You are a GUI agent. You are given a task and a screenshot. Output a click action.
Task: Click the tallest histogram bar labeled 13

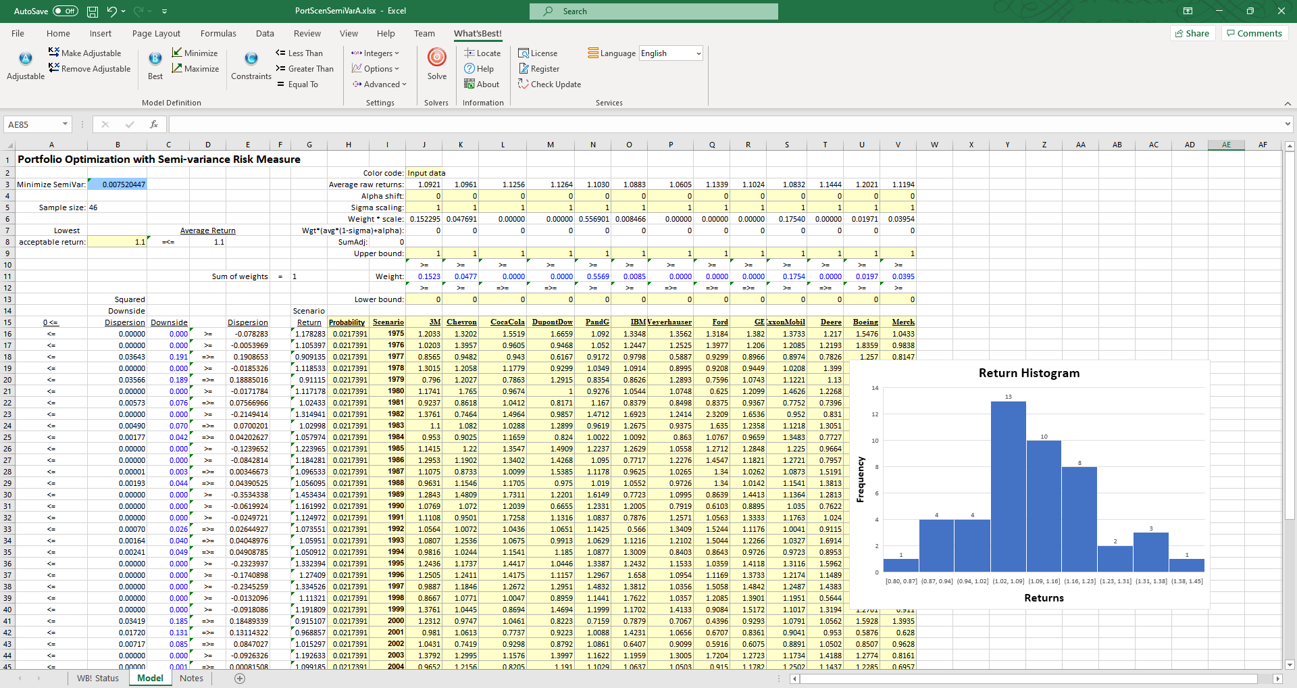point(1008,487)
